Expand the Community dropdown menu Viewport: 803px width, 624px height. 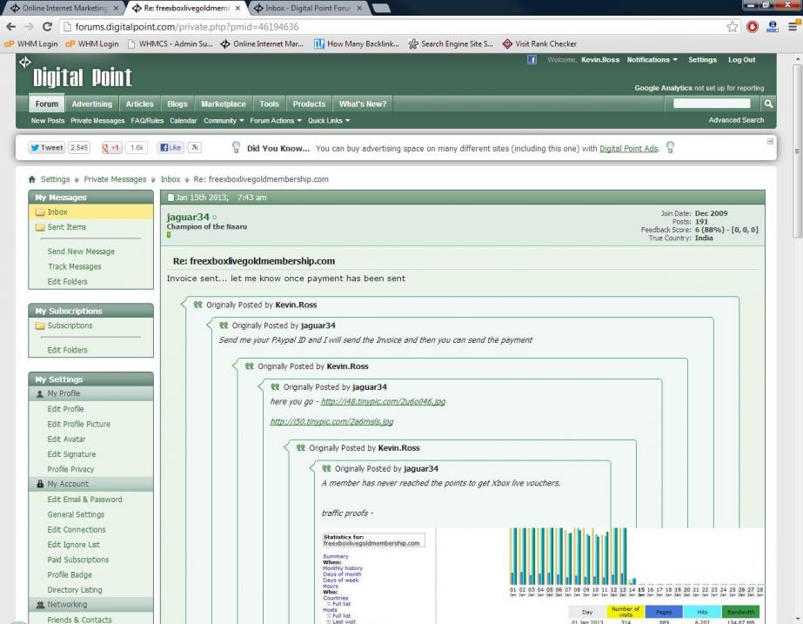[x=224, y=121]
